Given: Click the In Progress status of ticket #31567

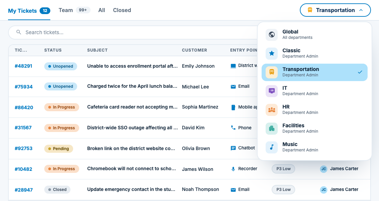Looking at the screenshot, I should pyautogui.click(x=62, y=128).
